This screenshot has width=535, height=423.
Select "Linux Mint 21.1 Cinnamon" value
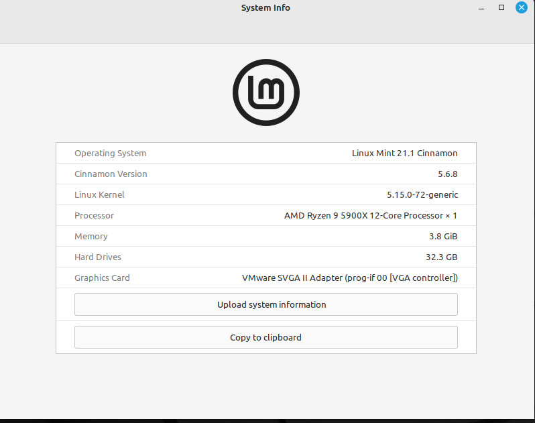[x=405, y=153]
